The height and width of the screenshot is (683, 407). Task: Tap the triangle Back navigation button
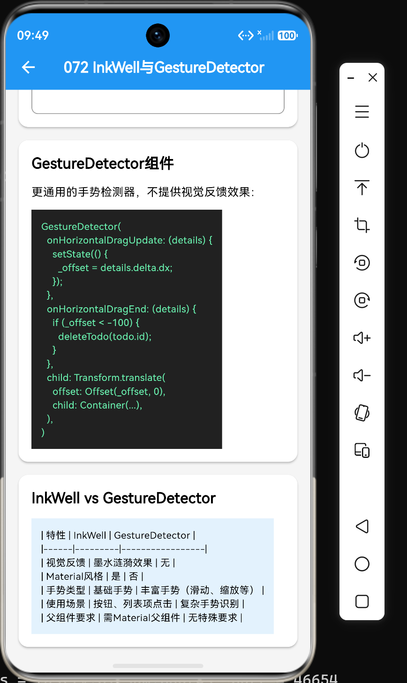pyautogui.click(x=362, y=526)
